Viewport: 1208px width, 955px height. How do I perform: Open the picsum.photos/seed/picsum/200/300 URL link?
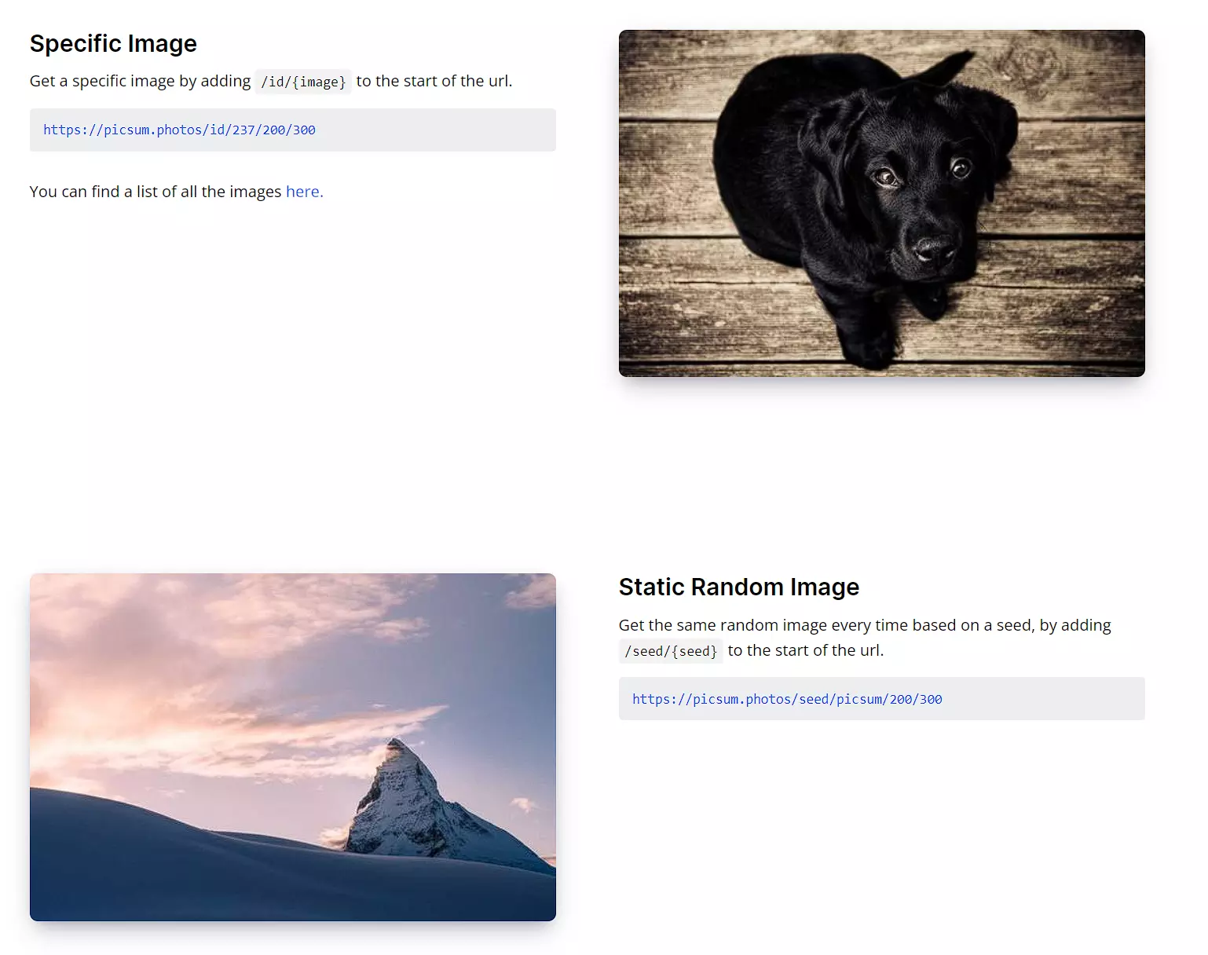point(787,699)
